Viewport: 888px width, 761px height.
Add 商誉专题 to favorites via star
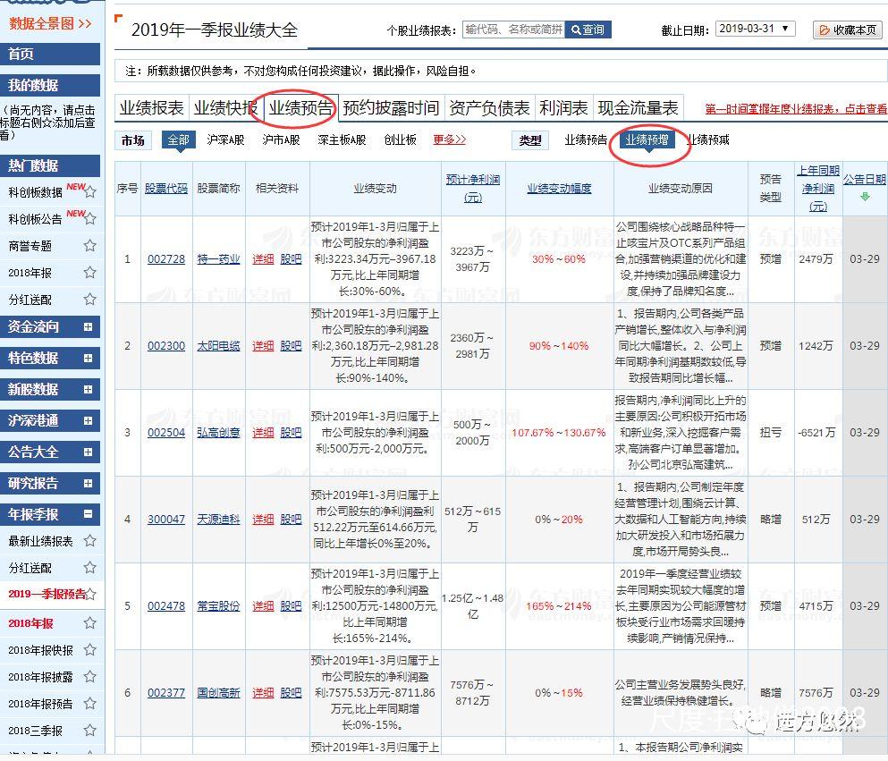[90, 245]
